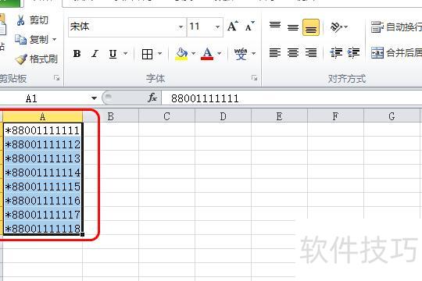The height and width of the screenshot is (281, 422).
Task: Open the Borders dropdown arrow
Action: [x=160, y=54]
